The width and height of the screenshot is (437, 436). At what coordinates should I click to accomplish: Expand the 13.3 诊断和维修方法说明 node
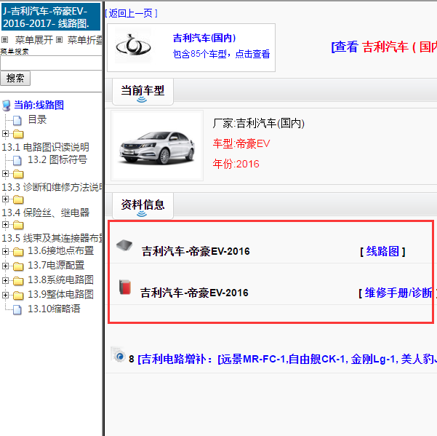click(5, 173)
